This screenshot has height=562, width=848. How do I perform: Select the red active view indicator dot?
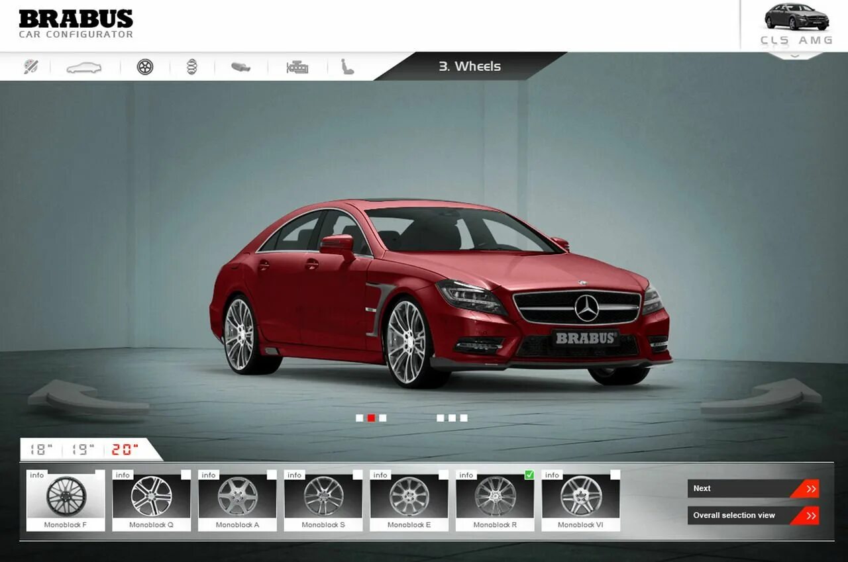pyautogui.click(x=371, y=418)
